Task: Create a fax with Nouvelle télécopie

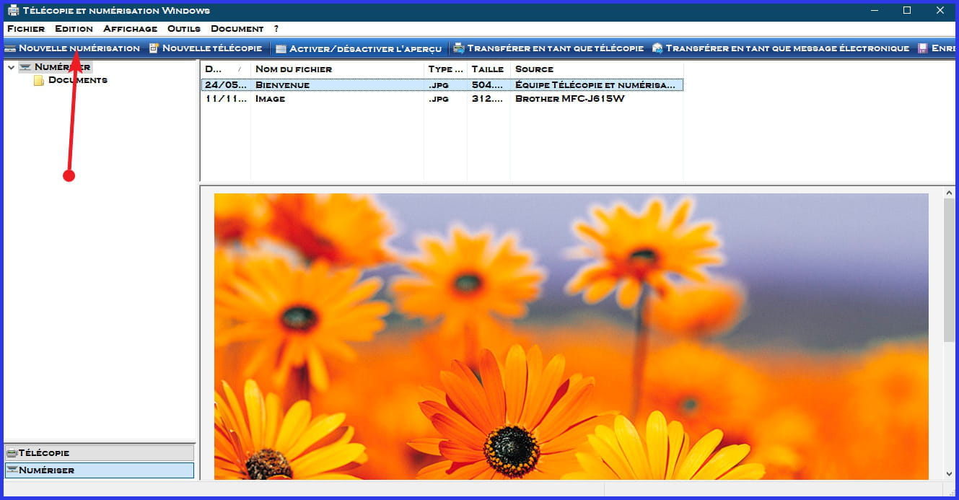Action: (206, 48)
